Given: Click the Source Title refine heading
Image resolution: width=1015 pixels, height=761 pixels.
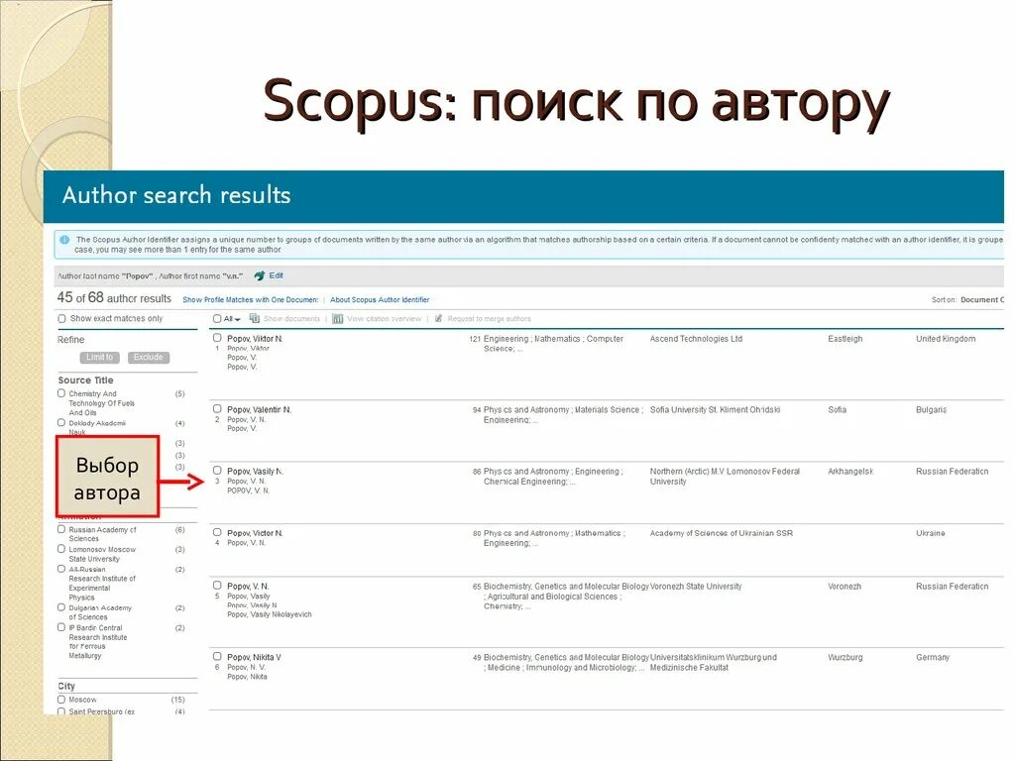Looking at the screenshot, I should [x=85, y=380].
